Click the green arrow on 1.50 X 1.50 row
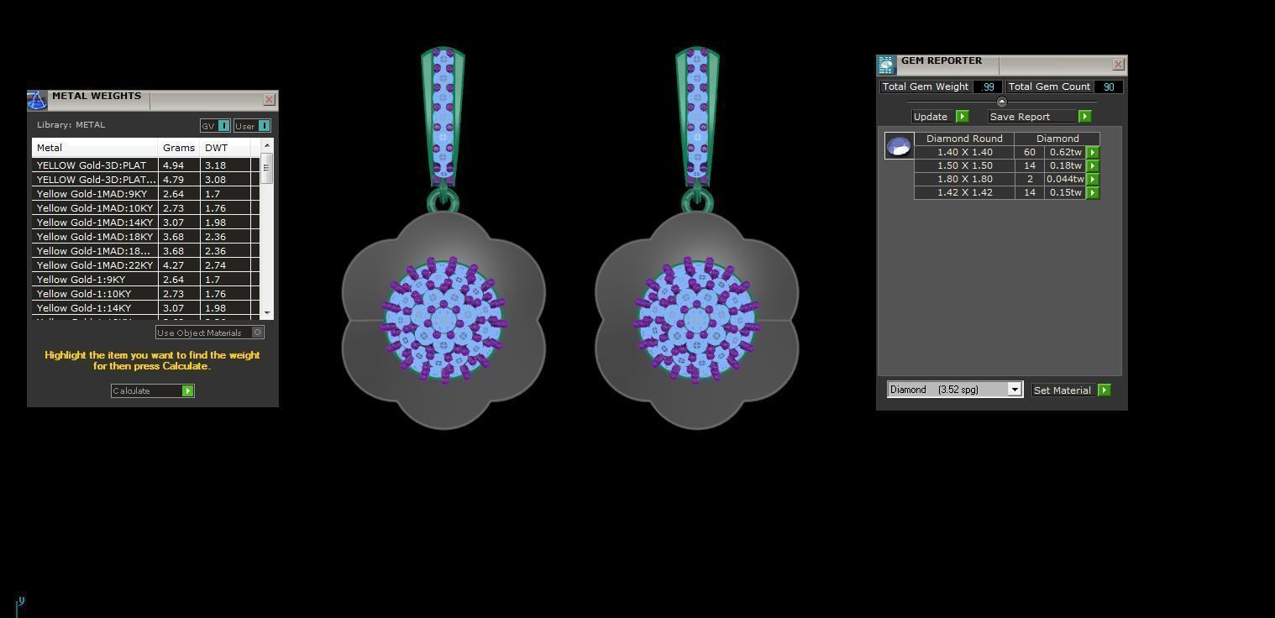 click(x=1093, y=166)
